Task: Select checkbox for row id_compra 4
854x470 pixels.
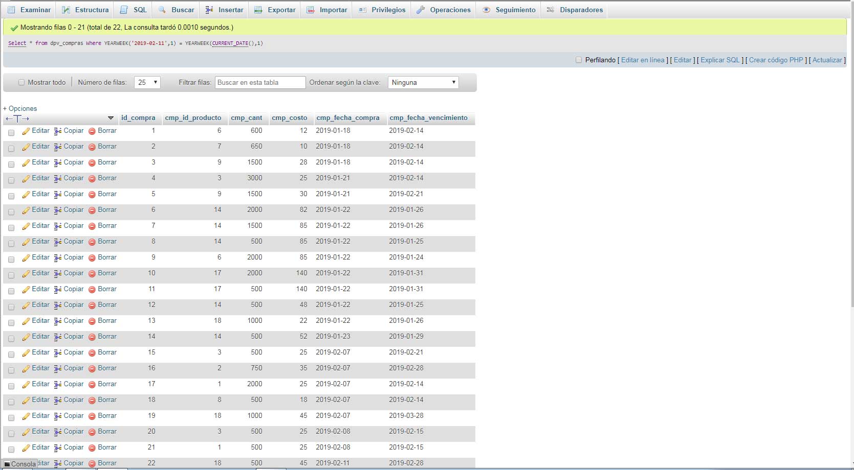Action: (x=11, y=180)
